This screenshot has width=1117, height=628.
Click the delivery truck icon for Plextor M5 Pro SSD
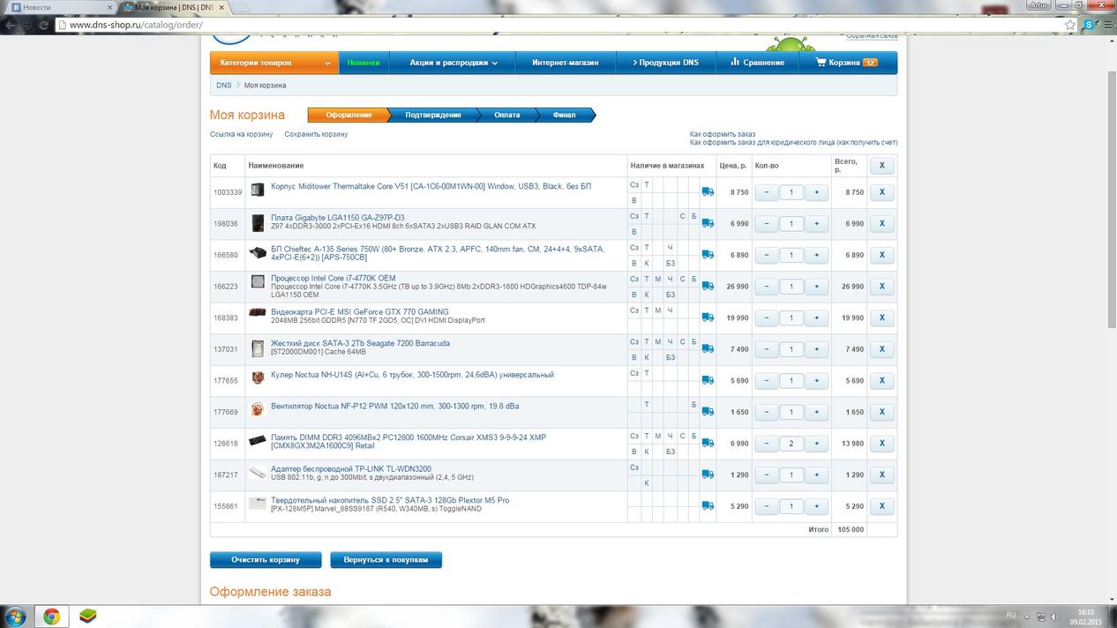[708, 506]
